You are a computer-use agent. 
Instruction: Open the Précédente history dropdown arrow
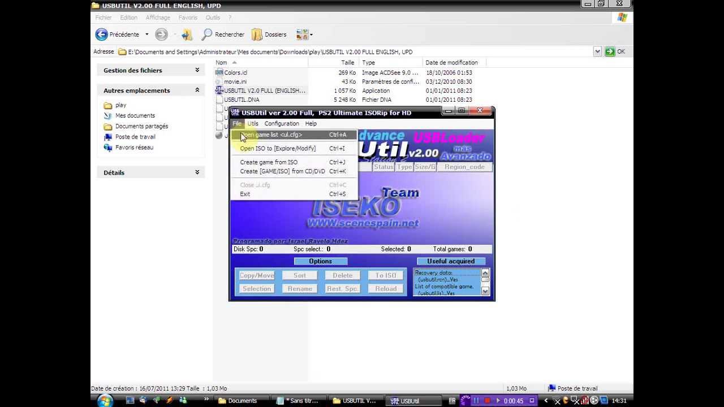[x=146, y=34]
